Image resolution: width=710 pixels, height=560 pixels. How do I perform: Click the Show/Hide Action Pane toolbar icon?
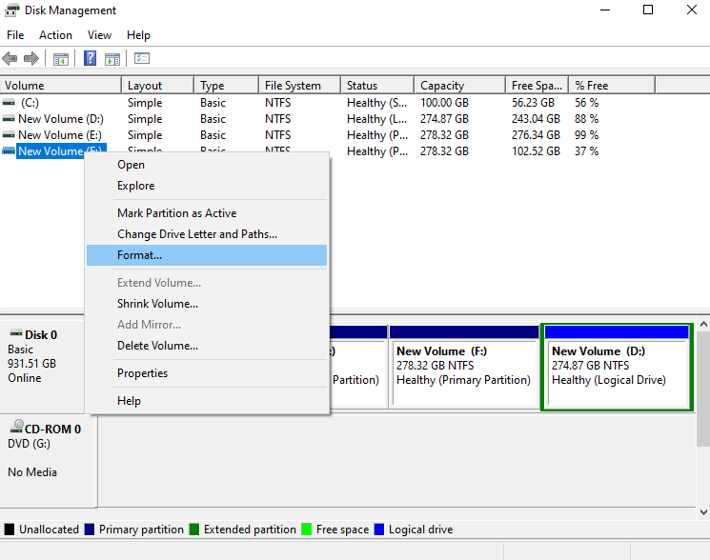coord(112,59)
